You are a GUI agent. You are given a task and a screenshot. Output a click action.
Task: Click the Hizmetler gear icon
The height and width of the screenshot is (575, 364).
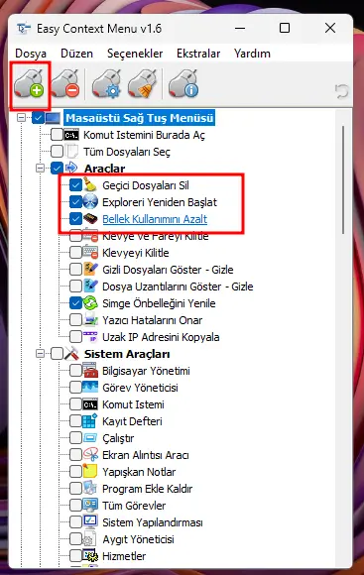coord(90,556)
